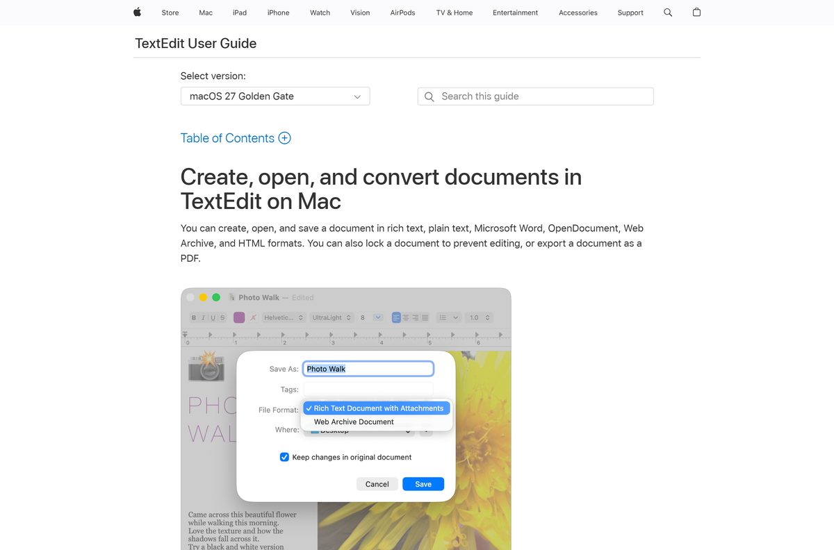Justify text in TextEdit toolbar
Viewport: 834px width, 550px height.
[425, 317]
